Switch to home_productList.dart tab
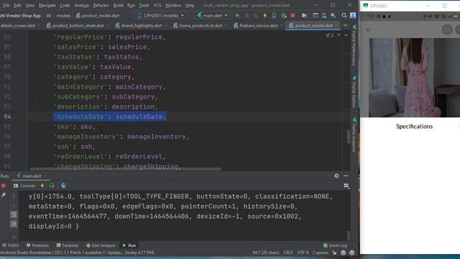 click(x=201, y=26)
